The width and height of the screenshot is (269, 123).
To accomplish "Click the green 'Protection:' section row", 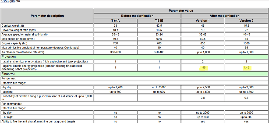I will [9, 57].
